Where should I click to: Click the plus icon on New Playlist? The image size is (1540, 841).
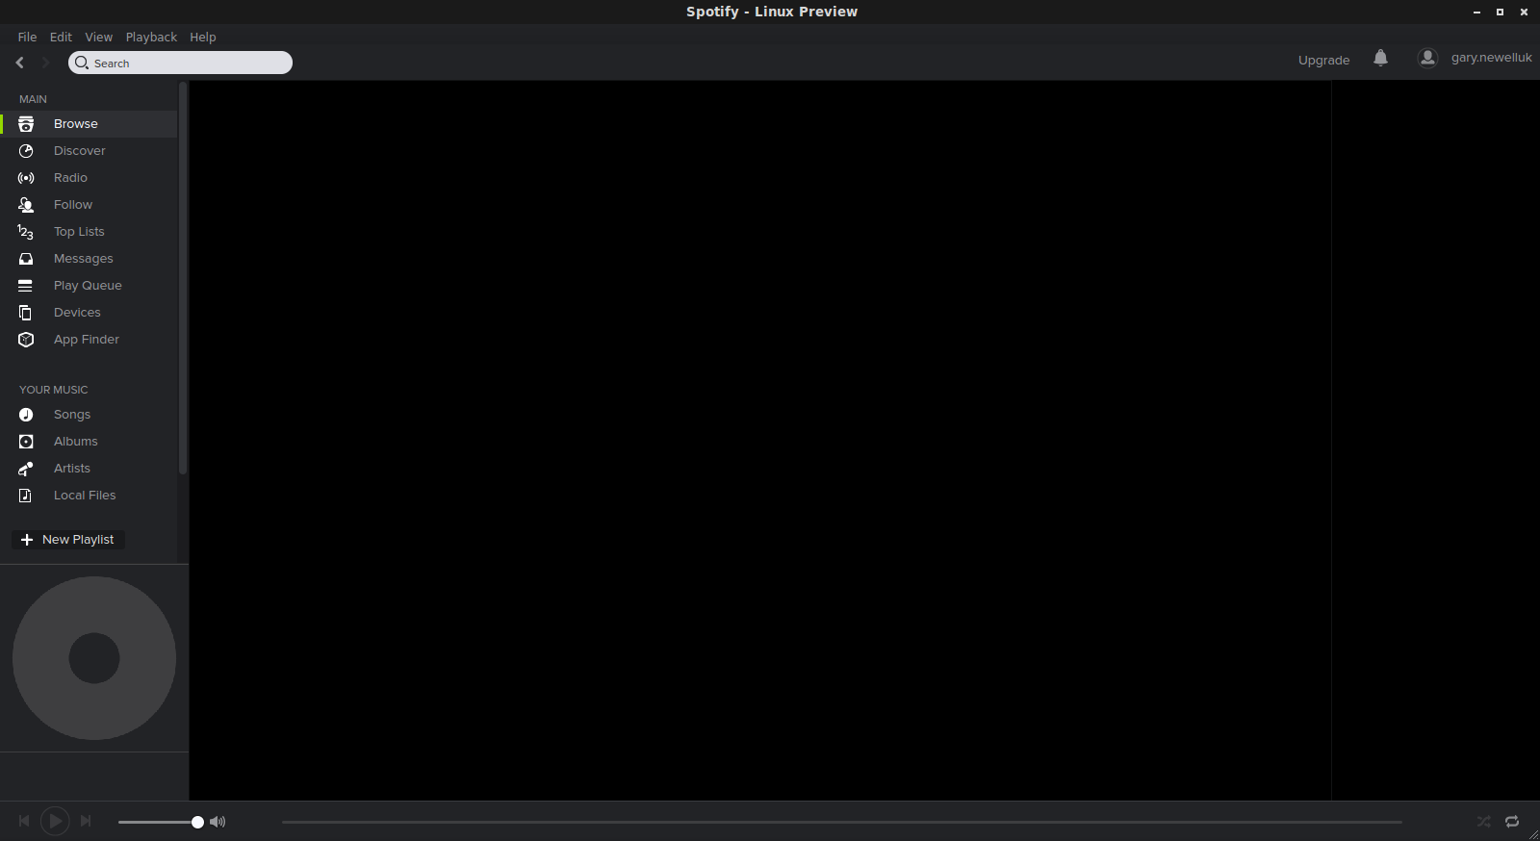(x=27, y=540)
